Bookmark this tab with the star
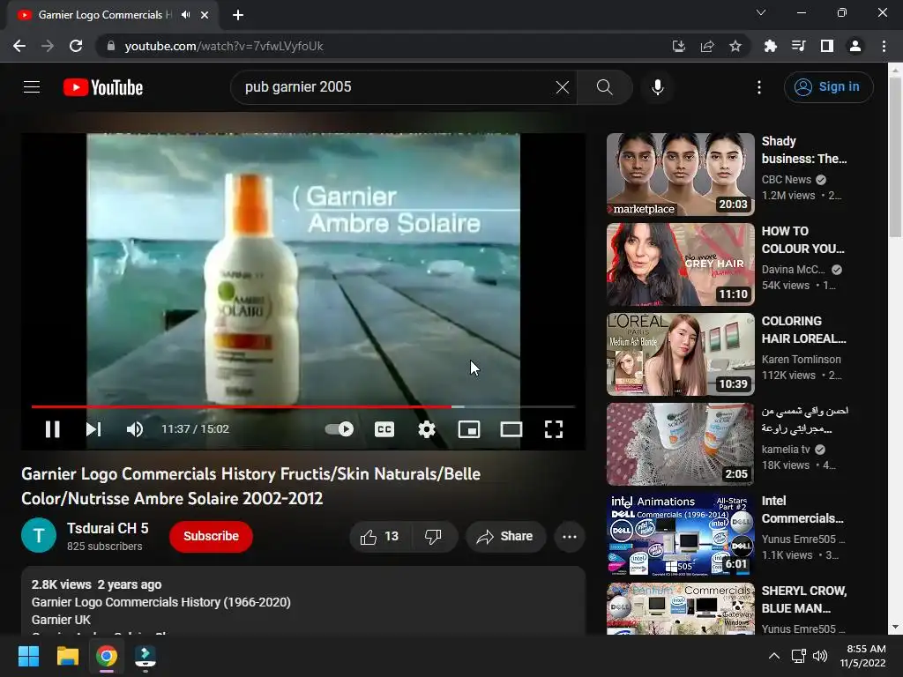The height and width of the screenshot is (677, 903). [x=735, y=46]
